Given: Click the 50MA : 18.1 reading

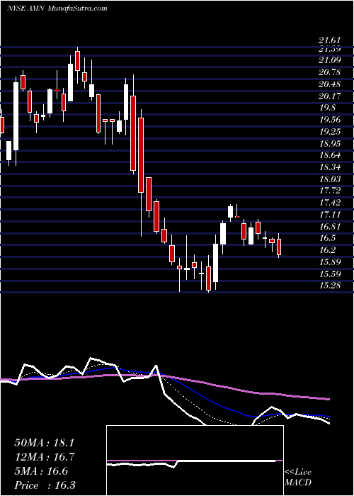Looking at the screenshot, I should 44,443.
